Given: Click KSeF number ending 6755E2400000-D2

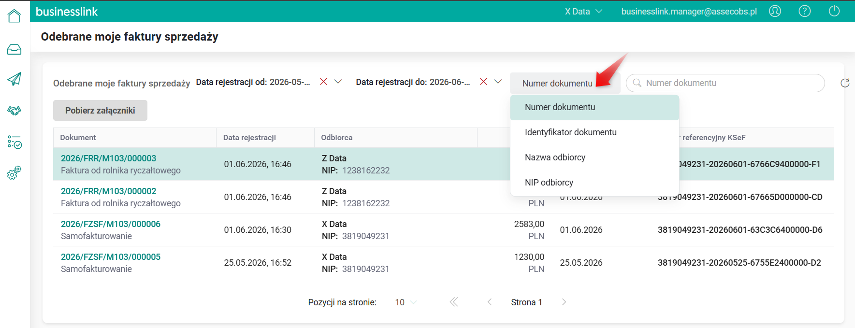Looking at the screenshot, I should (x=739, y=263).
